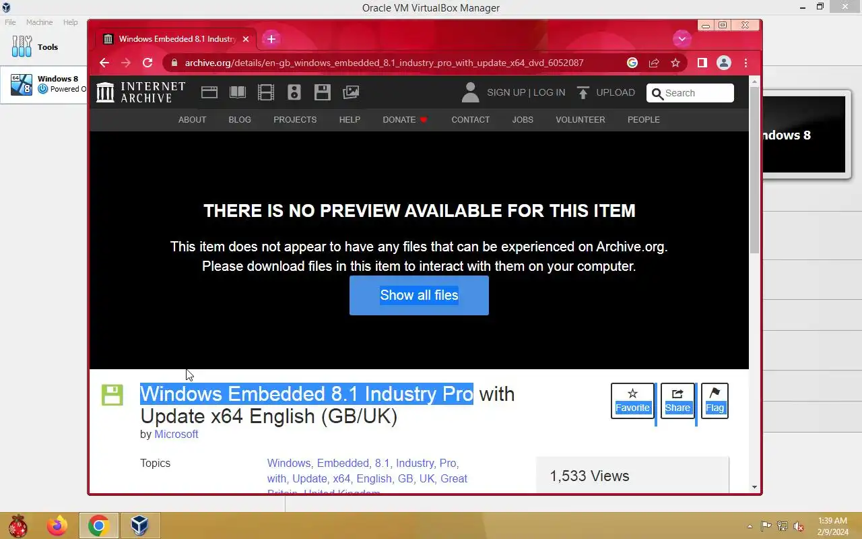The width and height of the screenshot is (862, 539).
Task: Open the JOBS menu item
Action: coord(523,119)
